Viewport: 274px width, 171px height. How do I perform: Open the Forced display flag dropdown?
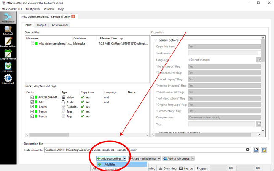point(225,79)
